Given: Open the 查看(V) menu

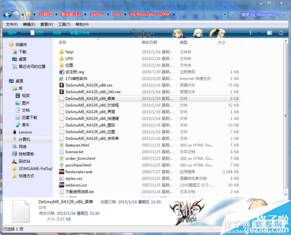Looking at the screenshot, I should click(47, 24).
